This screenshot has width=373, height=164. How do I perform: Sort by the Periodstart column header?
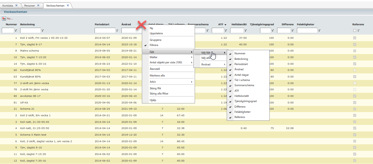pyautogui.click(x=102, y=24)
